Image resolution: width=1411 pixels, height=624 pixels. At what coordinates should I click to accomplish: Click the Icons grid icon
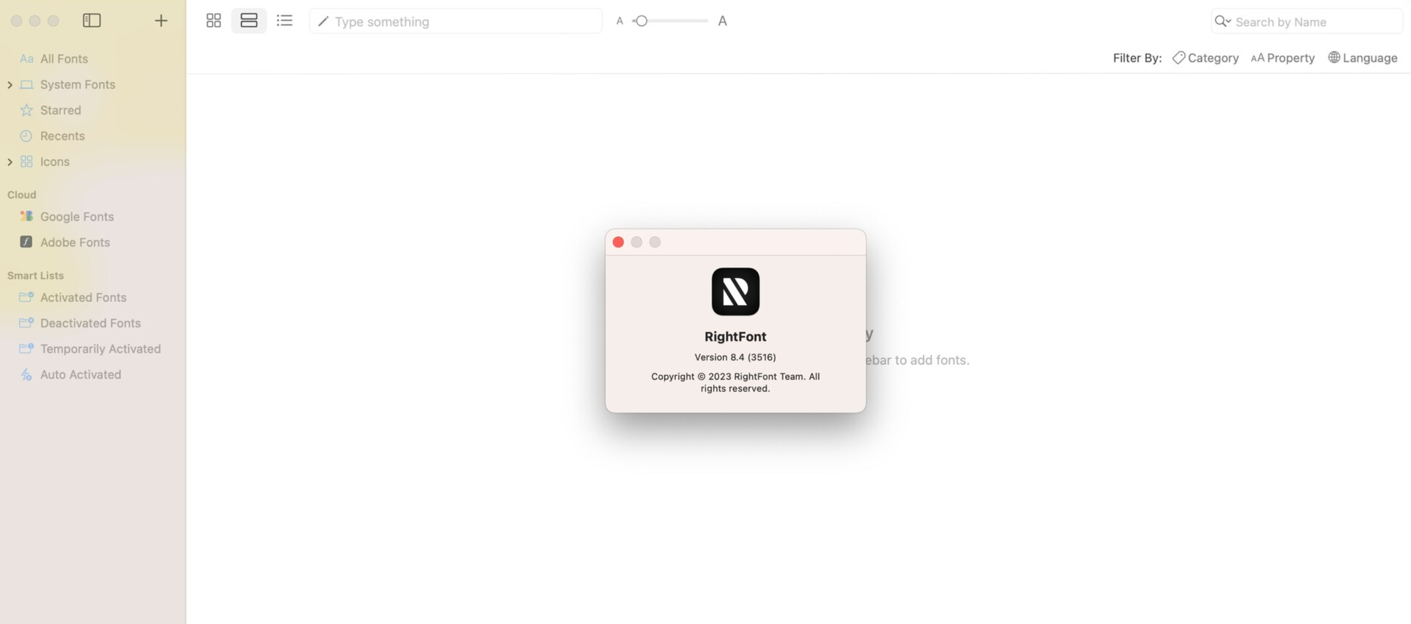(x=26, y=161)
